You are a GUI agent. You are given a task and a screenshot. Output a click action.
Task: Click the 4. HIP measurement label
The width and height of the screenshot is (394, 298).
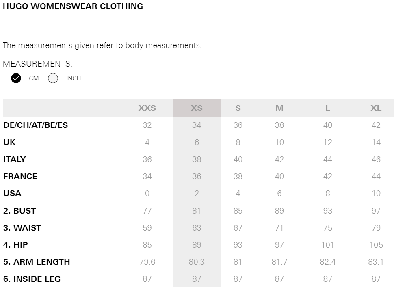tap(15, 245)
